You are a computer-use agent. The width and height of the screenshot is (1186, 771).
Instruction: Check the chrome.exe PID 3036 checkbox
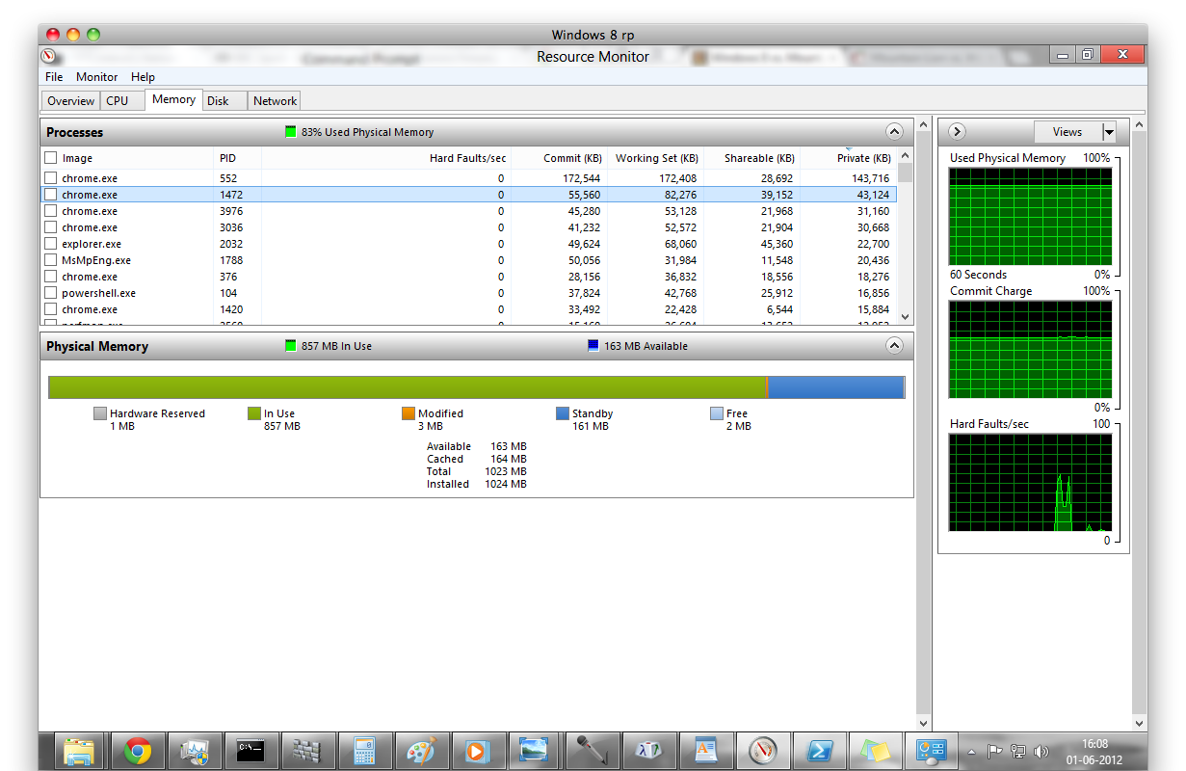[x=51, y=226]
